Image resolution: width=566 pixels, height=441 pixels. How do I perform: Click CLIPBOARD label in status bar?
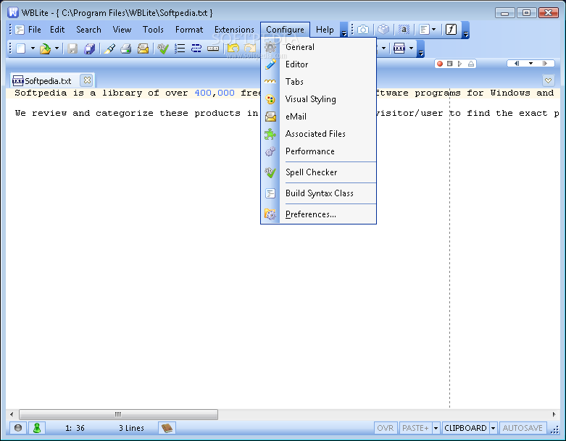(x=465, y=428)
